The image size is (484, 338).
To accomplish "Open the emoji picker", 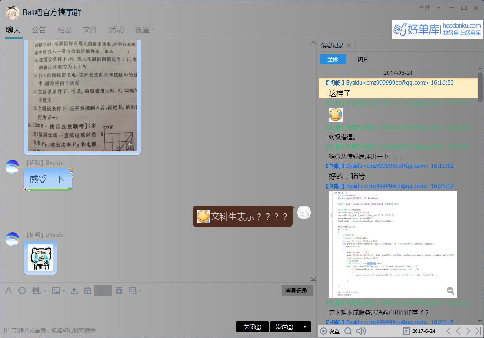I will point(22,291).
